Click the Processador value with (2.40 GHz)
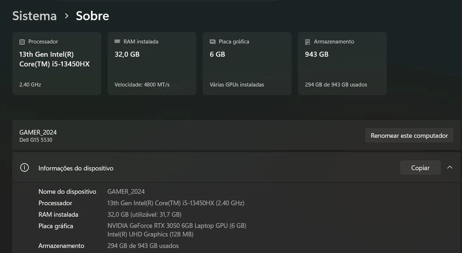Viewport: 462px width, 253px height. (x=176, y=203)
